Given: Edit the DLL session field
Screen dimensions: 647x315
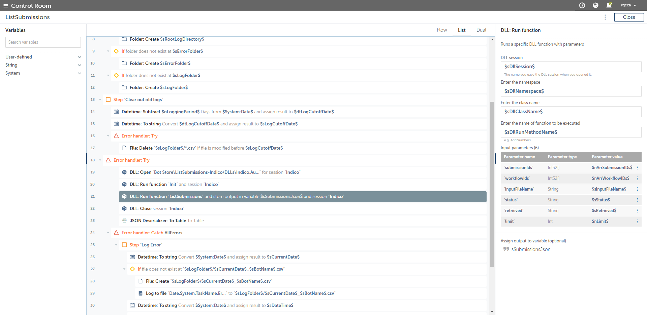Looking at the screenshot, I should click(x=571, y=67).
